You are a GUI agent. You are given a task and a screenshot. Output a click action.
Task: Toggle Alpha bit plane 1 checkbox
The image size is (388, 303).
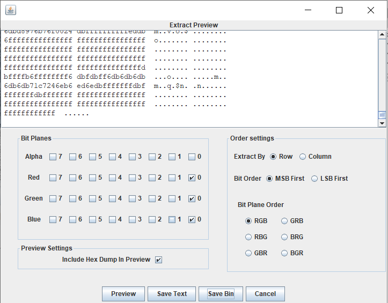coord(172,157)
